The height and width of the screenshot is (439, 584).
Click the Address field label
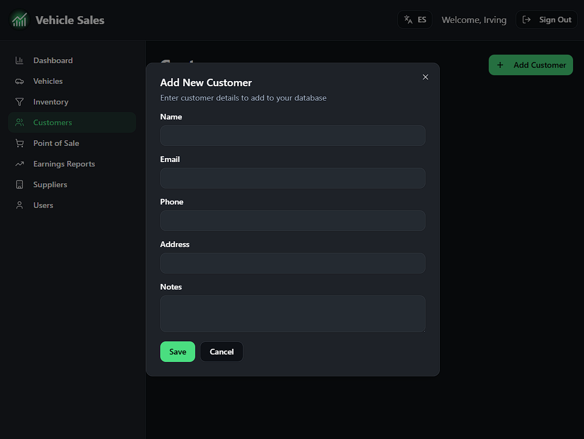point(175,244)
